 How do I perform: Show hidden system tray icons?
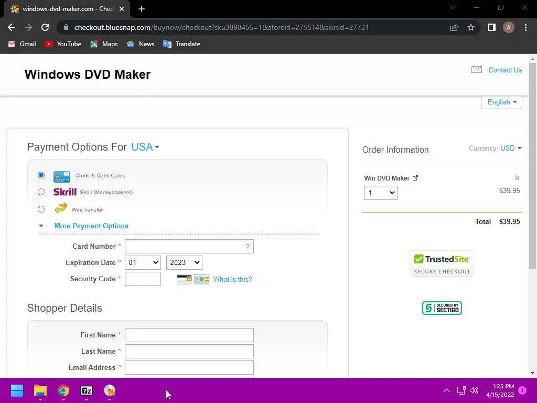[447, 390]
